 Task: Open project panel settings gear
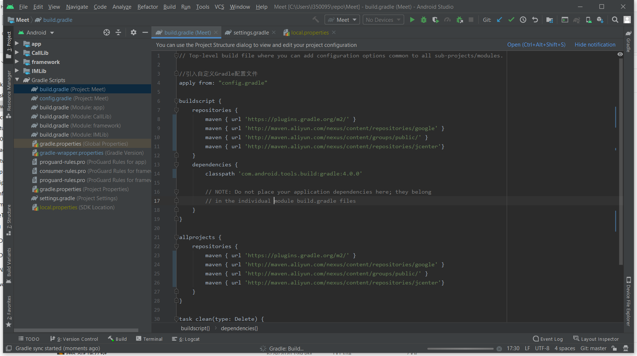[x=134, y=32]
